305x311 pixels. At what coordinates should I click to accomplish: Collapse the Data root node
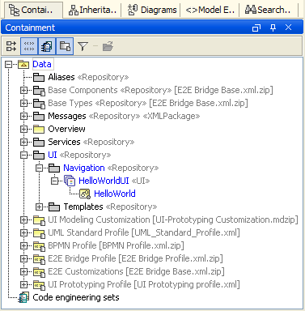[x=9, y=64]
